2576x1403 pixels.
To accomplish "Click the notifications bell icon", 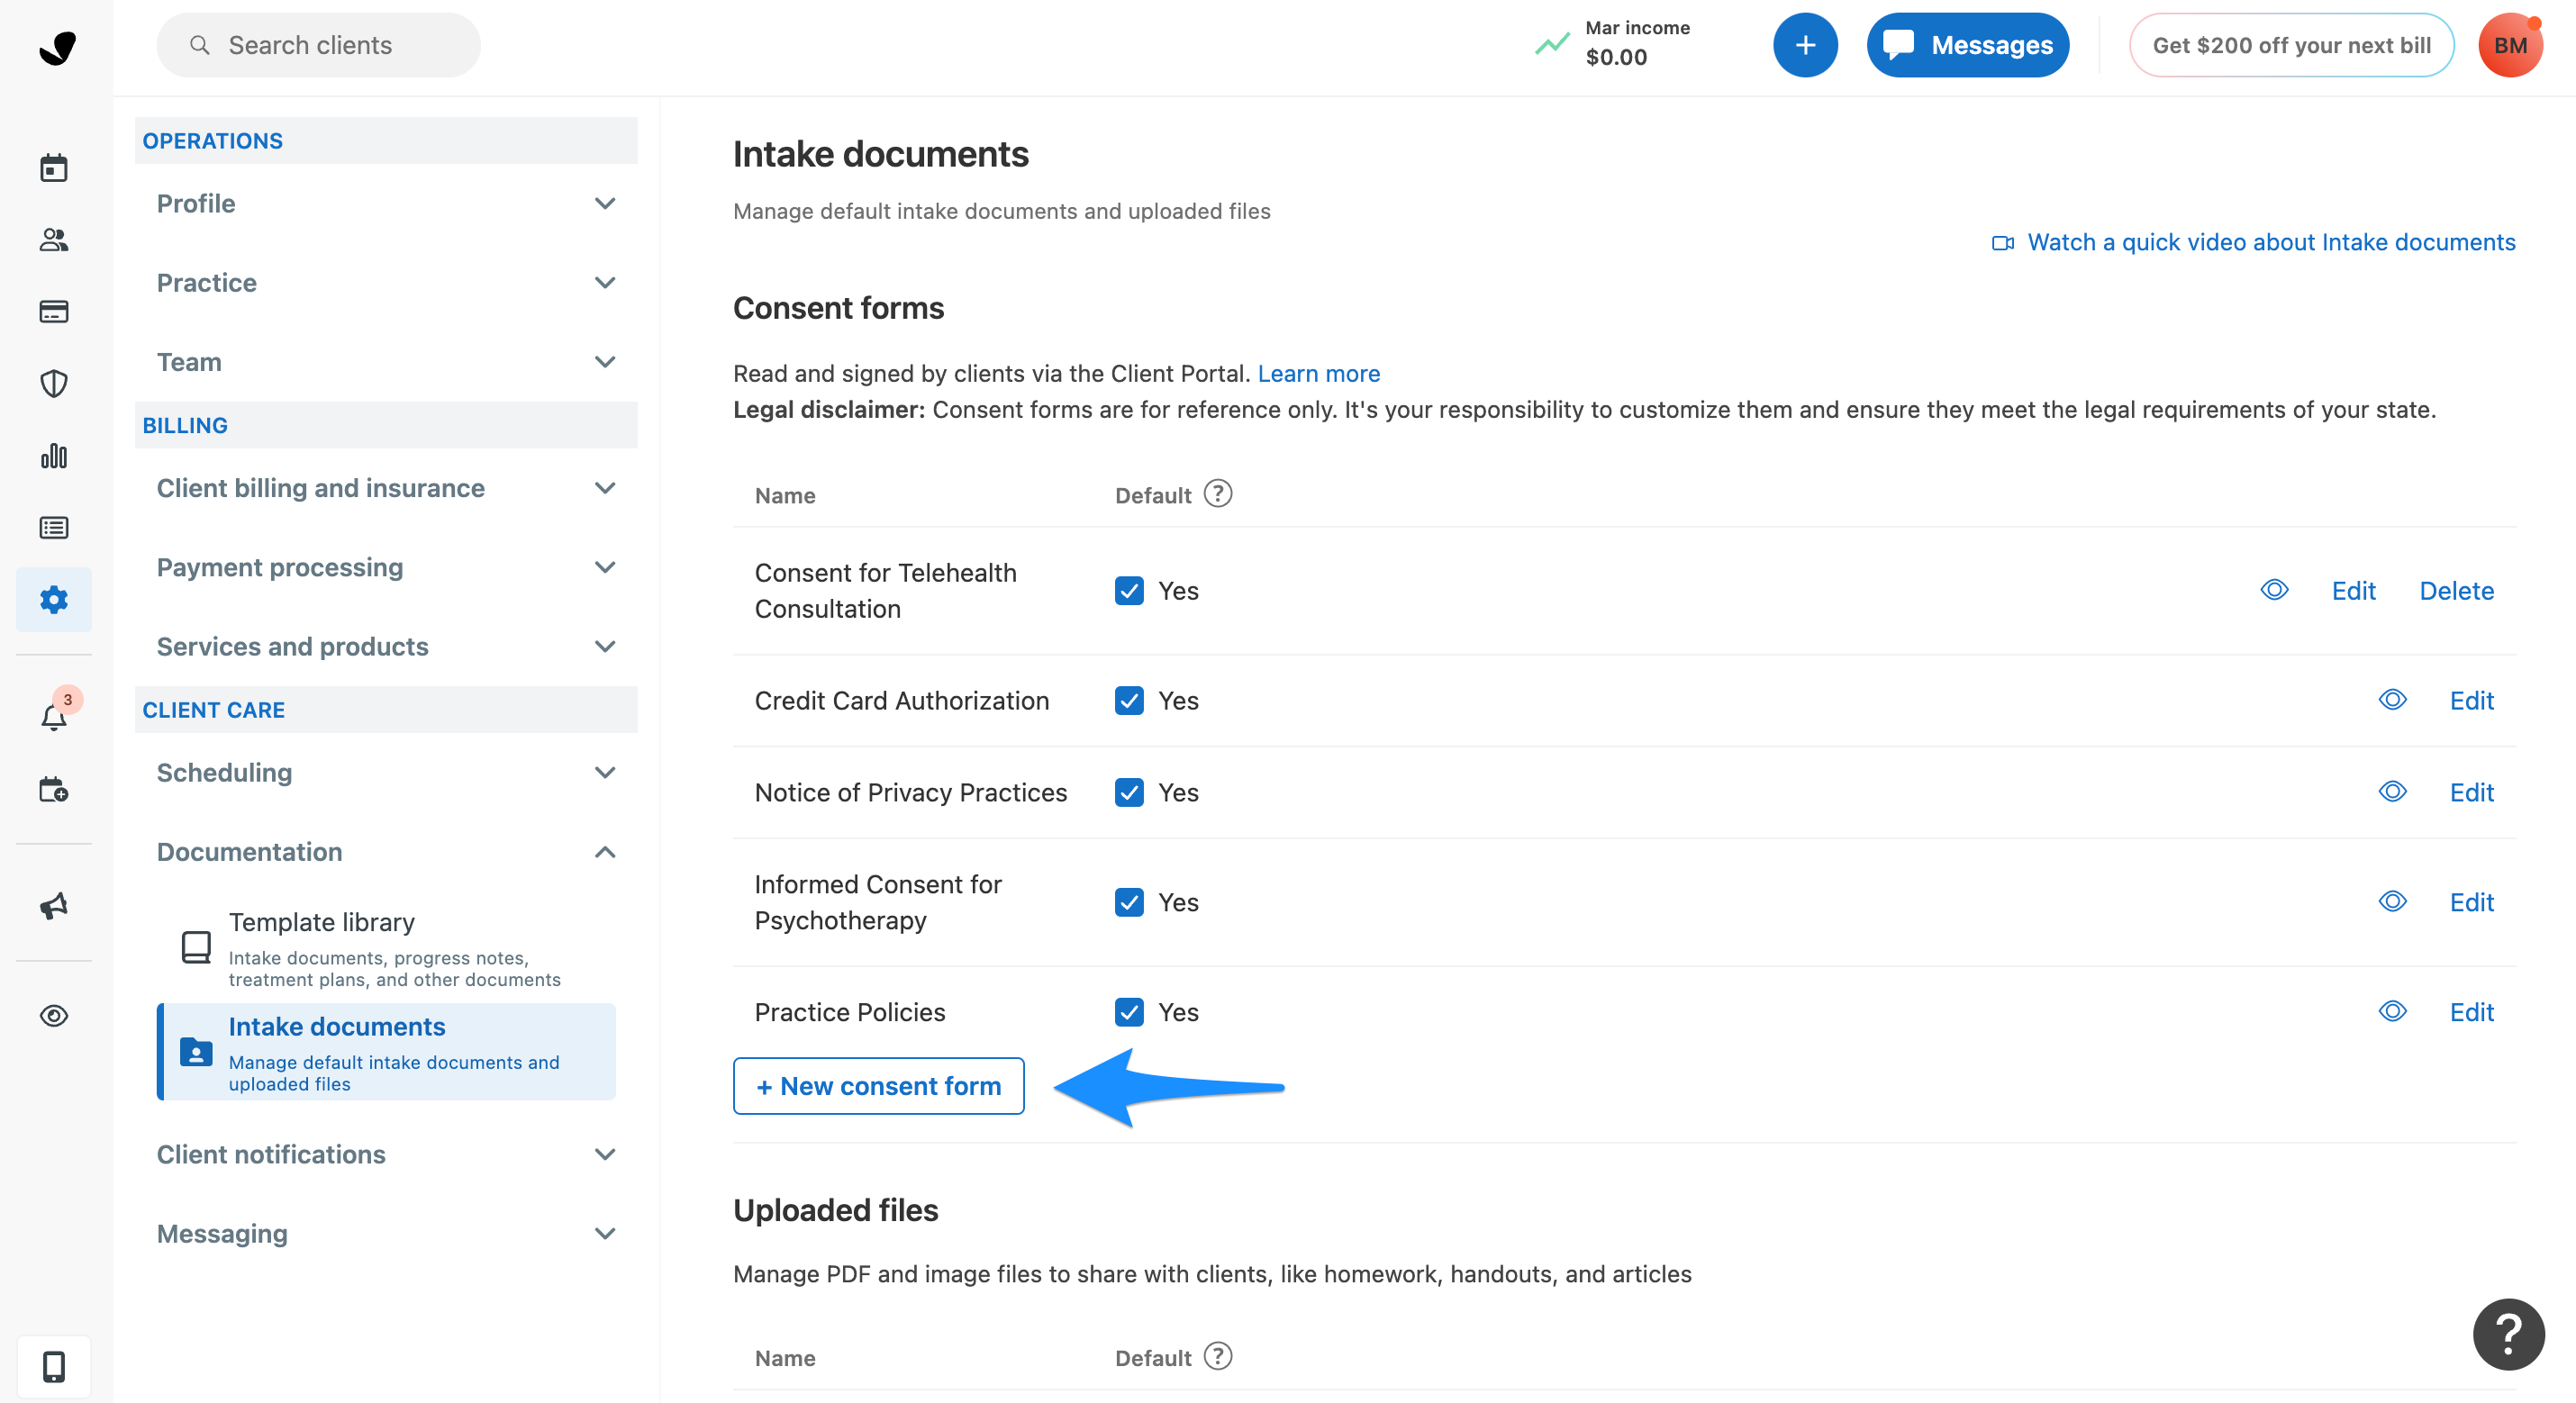I will pos(53,716).
